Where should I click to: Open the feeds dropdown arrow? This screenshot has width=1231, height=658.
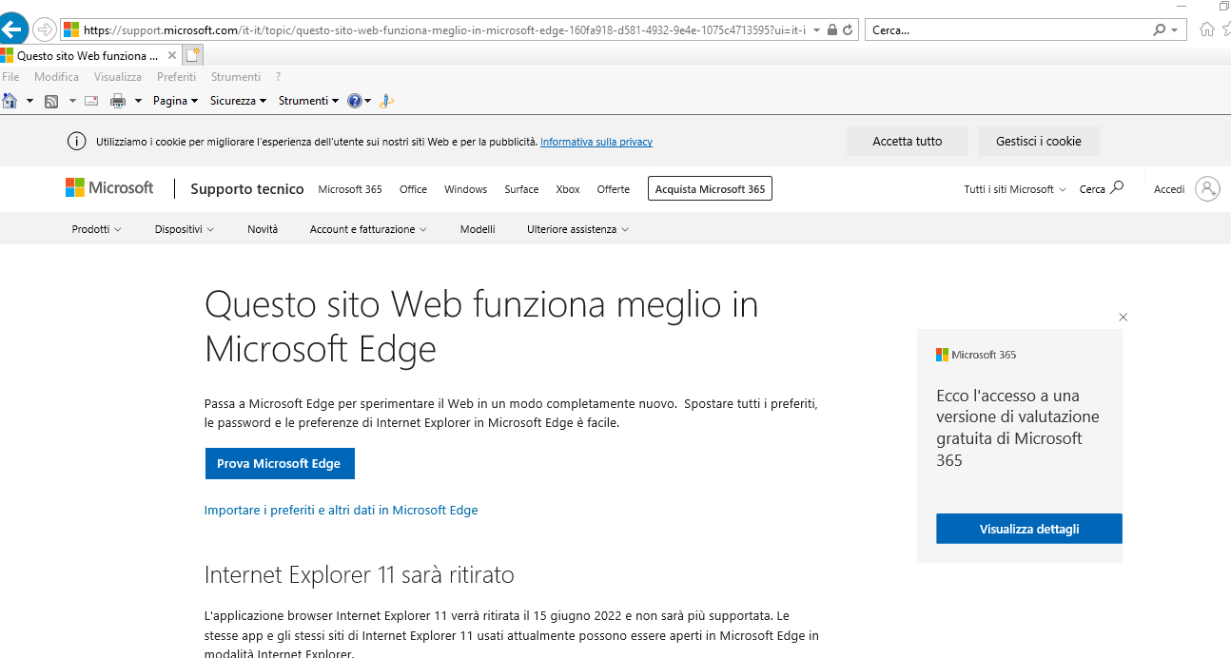(72, 101)
